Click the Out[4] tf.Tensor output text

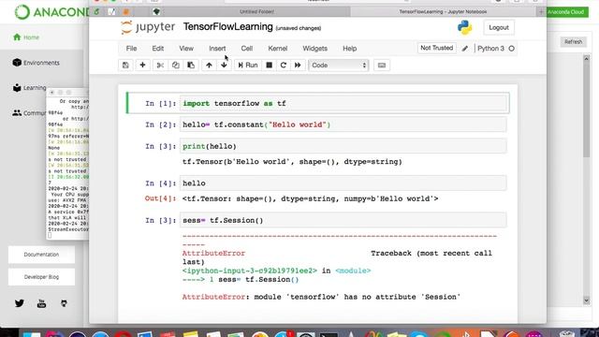click(310, 198)
